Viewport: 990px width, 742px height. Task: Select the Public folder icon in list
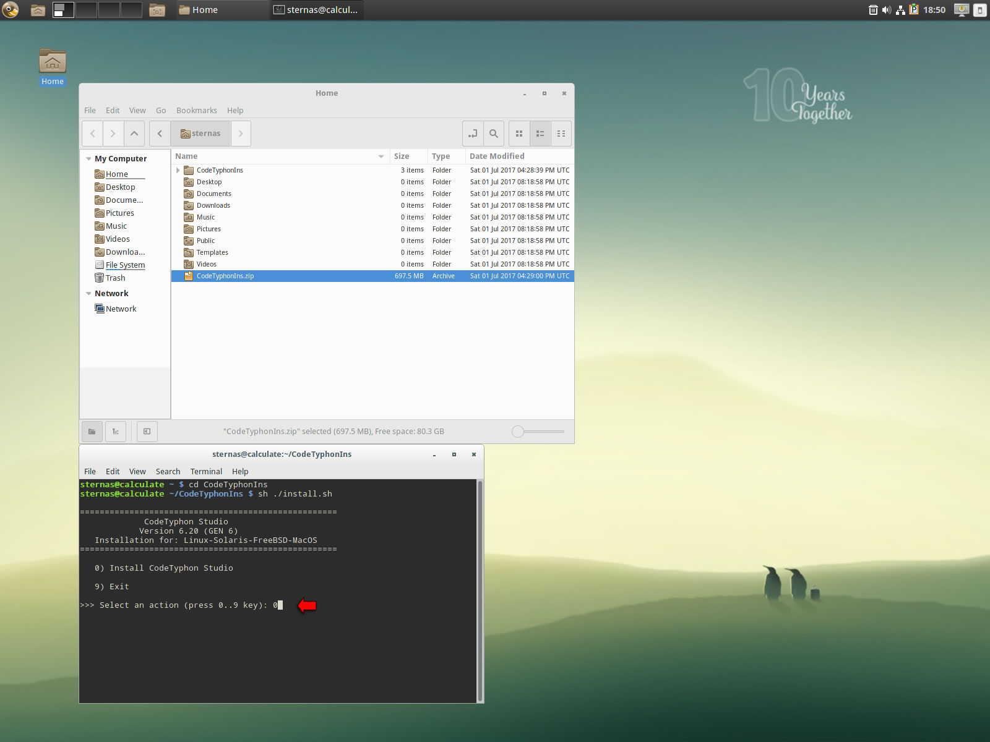189,241
